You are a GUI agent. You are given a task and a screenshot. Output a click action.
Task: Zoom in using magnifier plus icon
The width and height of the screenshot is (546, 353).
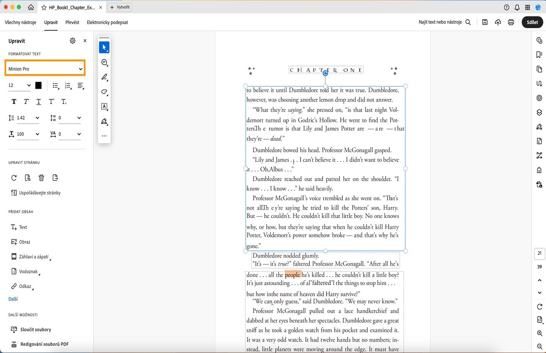pyautogui.click(x=540, y=333)
